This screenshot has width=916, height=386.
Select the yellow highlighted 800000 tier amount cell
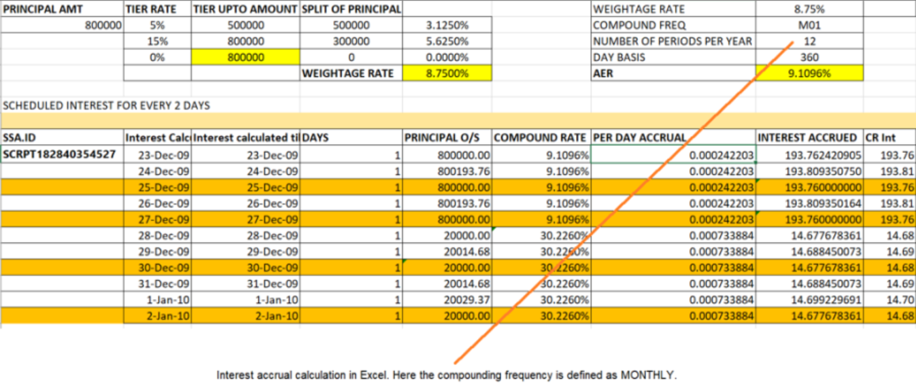pos(245,58)
